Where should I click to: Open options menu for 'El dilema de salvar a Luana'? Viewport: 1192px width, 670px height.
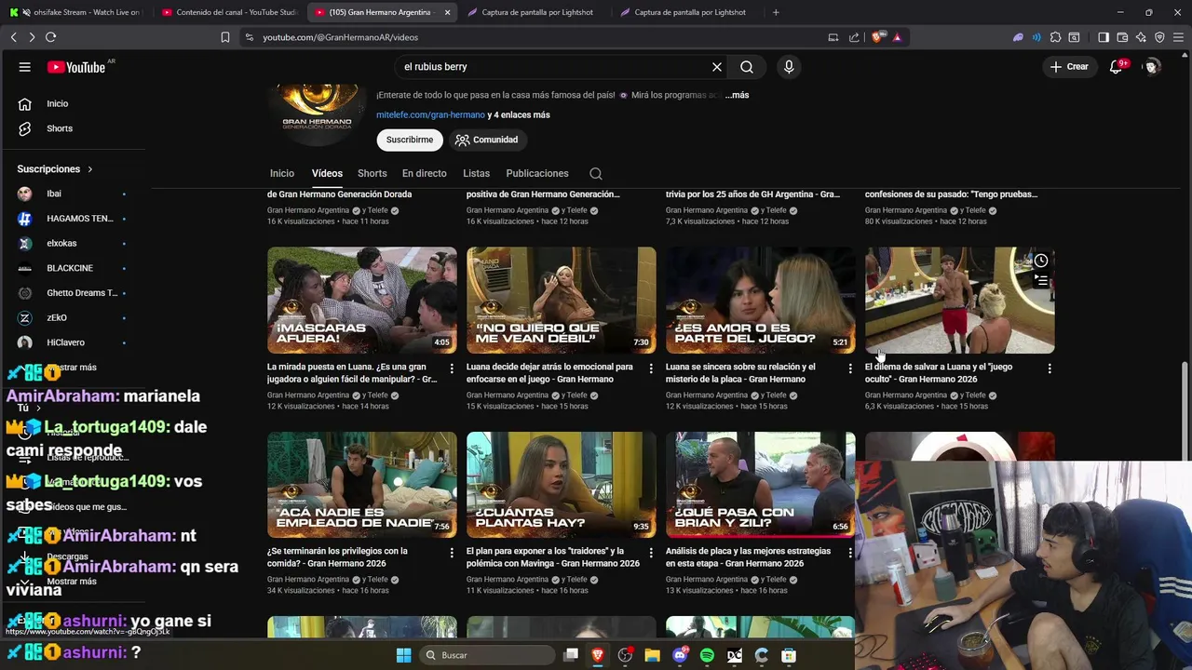tap(1050, 368)
